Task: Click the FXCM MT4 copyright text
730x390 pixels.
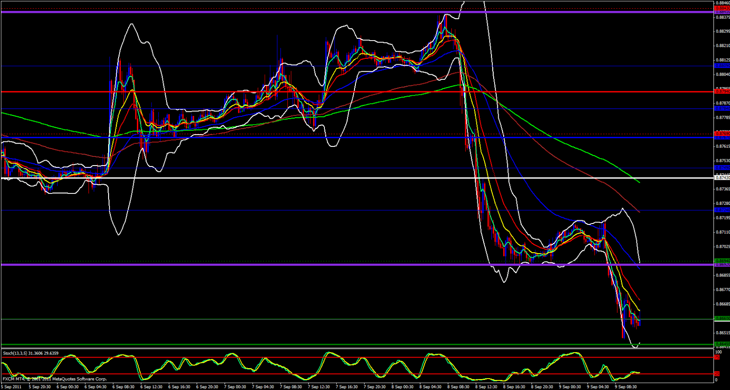Action: [55, 379]
